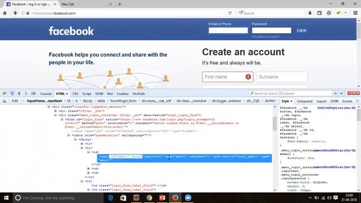Viewport: 361px width, 203px height.
Task: Collapse the table role presentation node
Action: [69, 135]
